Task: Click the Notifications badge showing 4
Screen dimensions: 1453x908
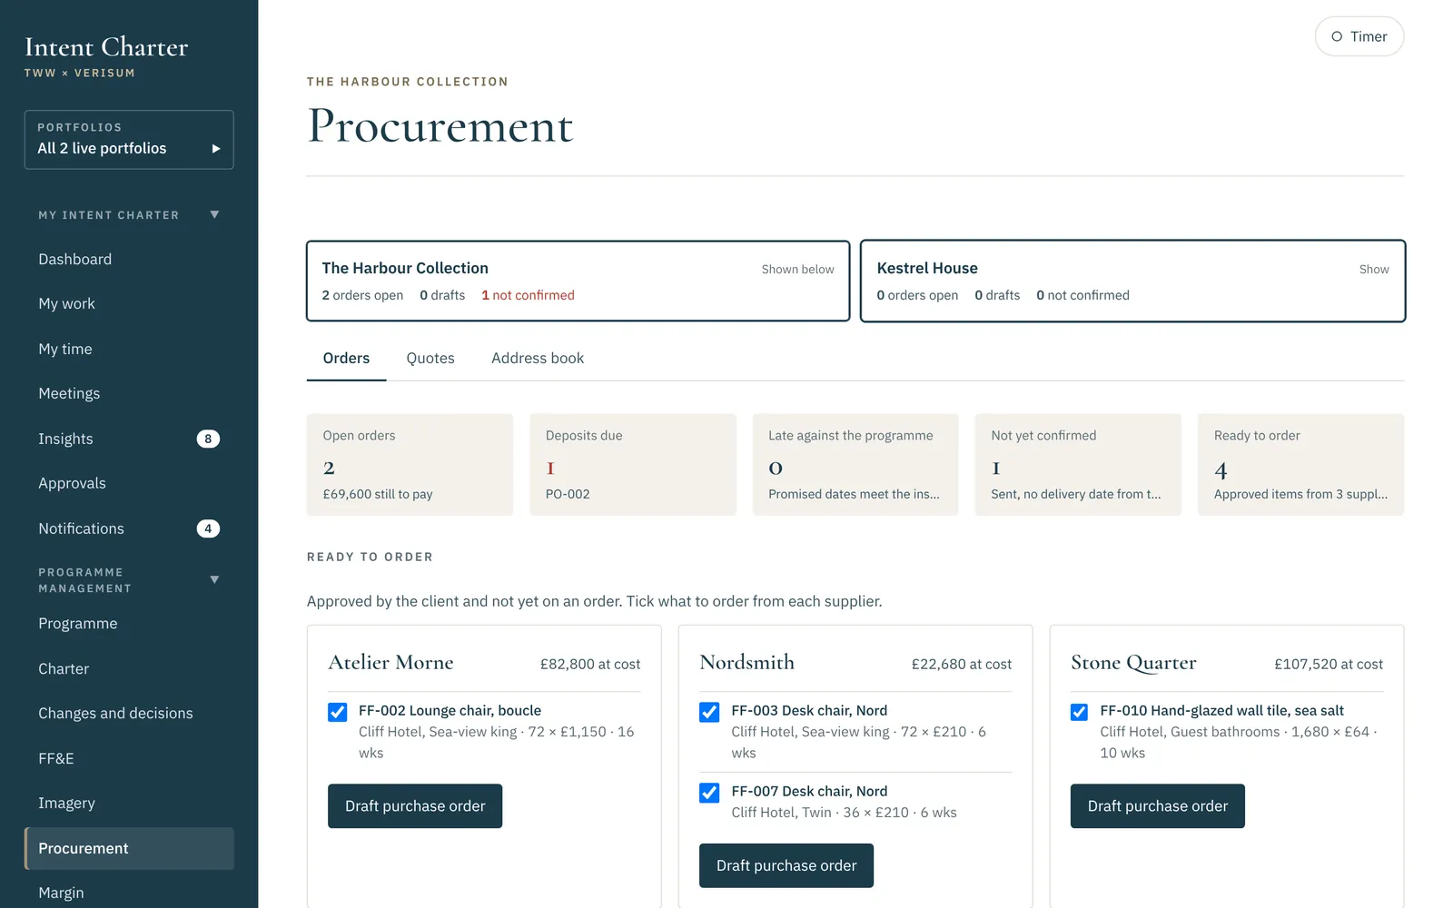Action: pyautogui.click(x=208, y=529)
